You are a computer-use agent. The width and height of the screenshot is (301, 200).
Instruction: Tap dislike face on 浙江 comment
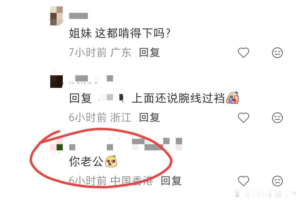coord(277,117)
